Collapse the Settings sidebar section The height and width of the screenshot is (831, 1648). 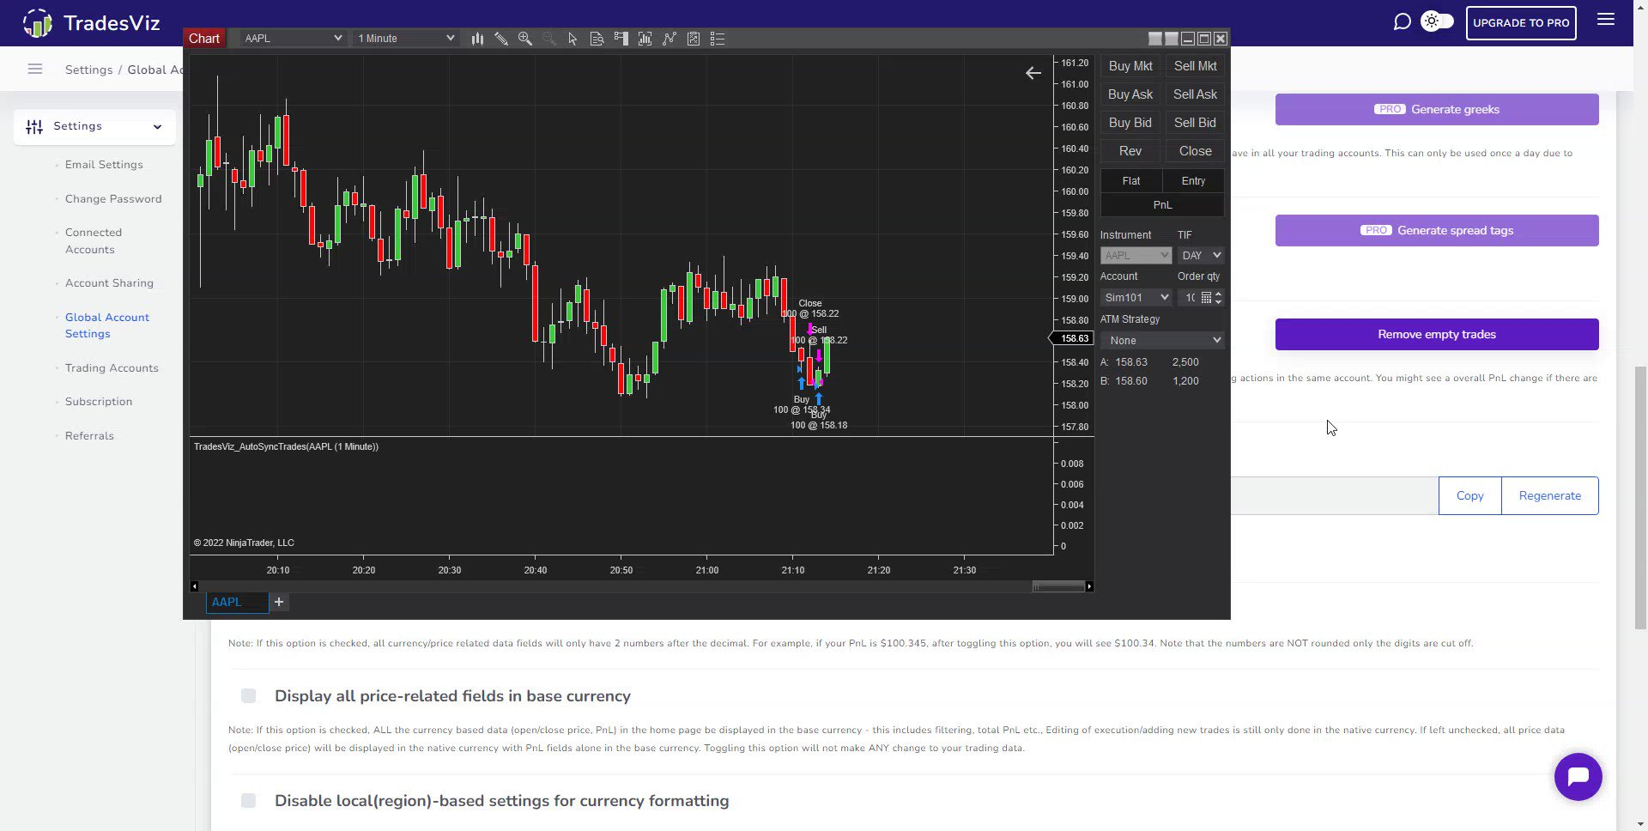click(x=94, y=126)
